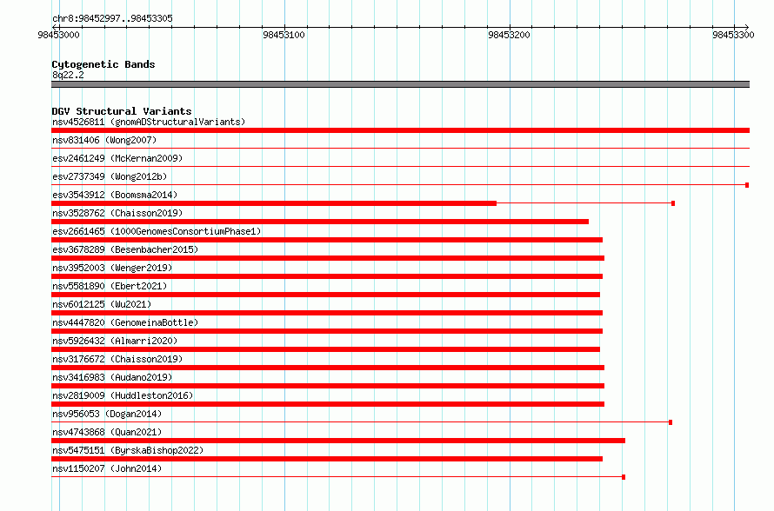Click the gray 8q22.2 cytogenetic band bar
The image size is (774, 511).
point(400,84)
